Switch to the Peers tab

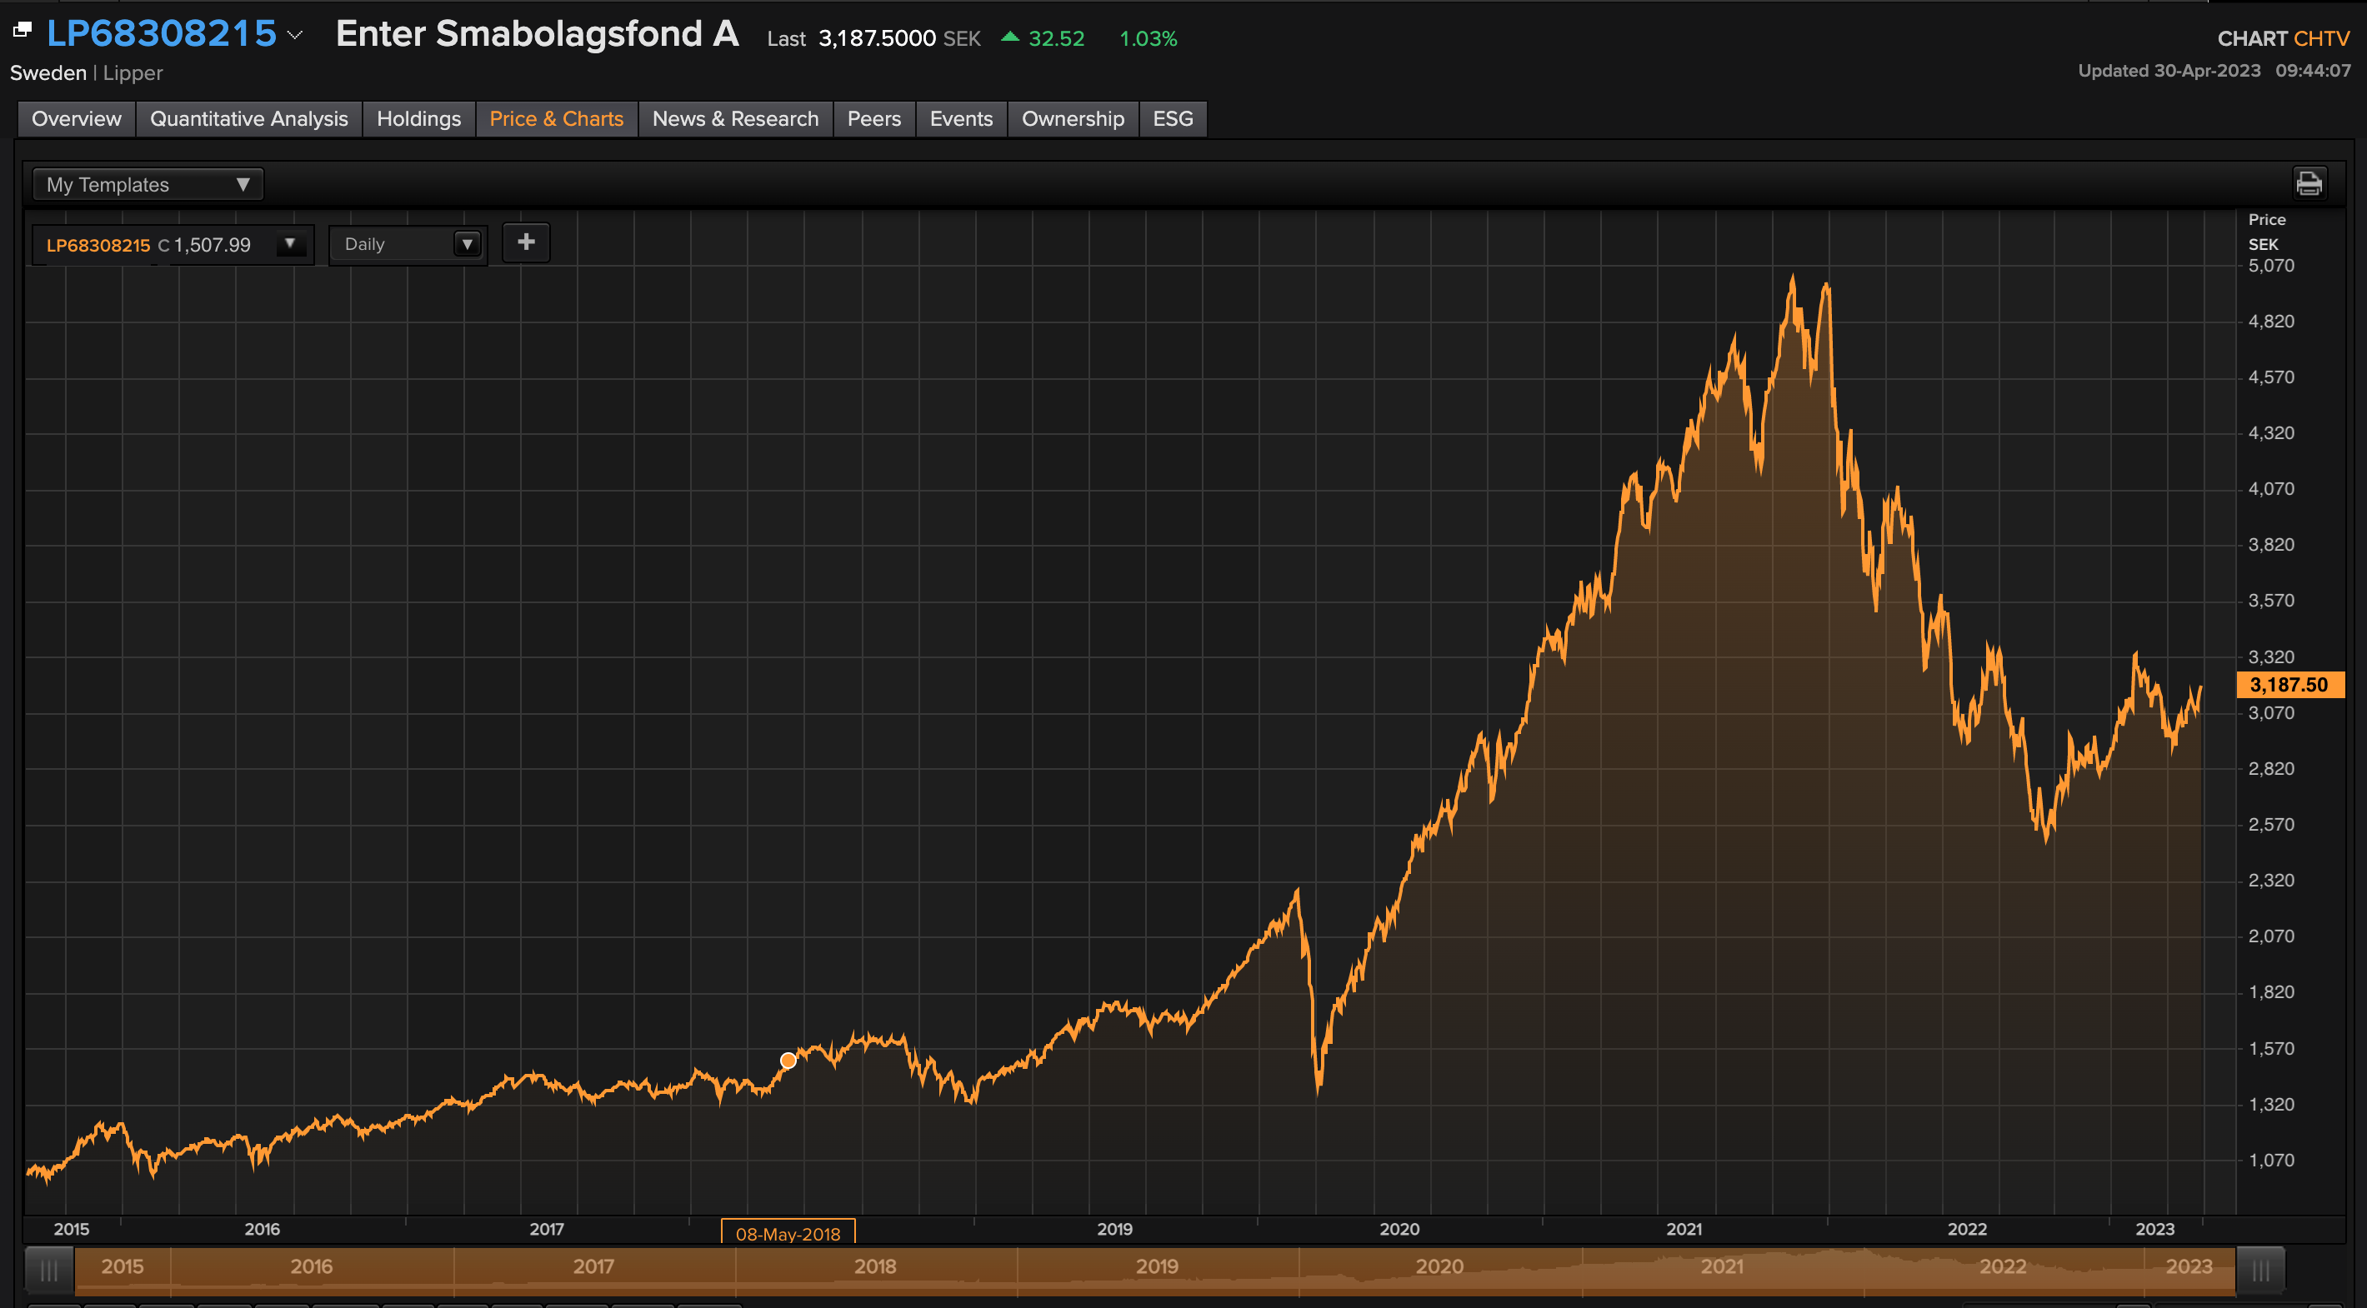[873, 118]
